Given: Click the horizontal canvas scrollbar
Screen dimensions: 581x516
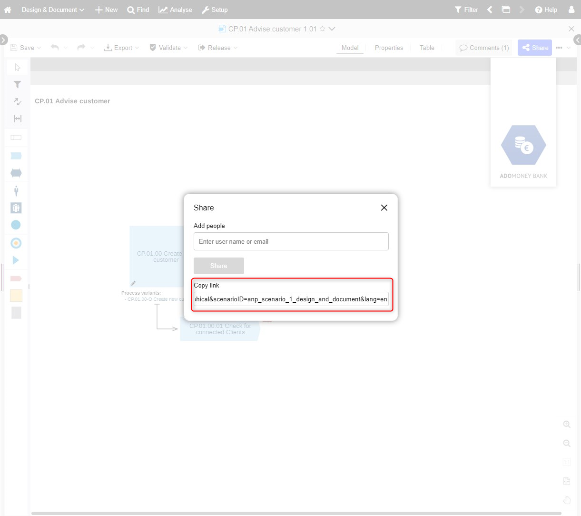Looking at the screenshot, I should click(x=296, y=513).
